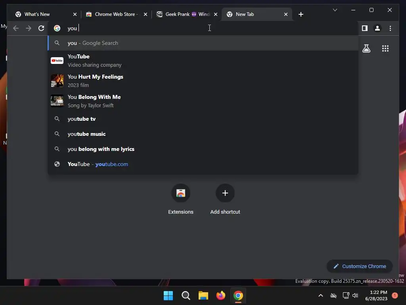406x305 pixels.
Task: Click the Chrome taskbar icon
Action: click(x=238, y=295)
